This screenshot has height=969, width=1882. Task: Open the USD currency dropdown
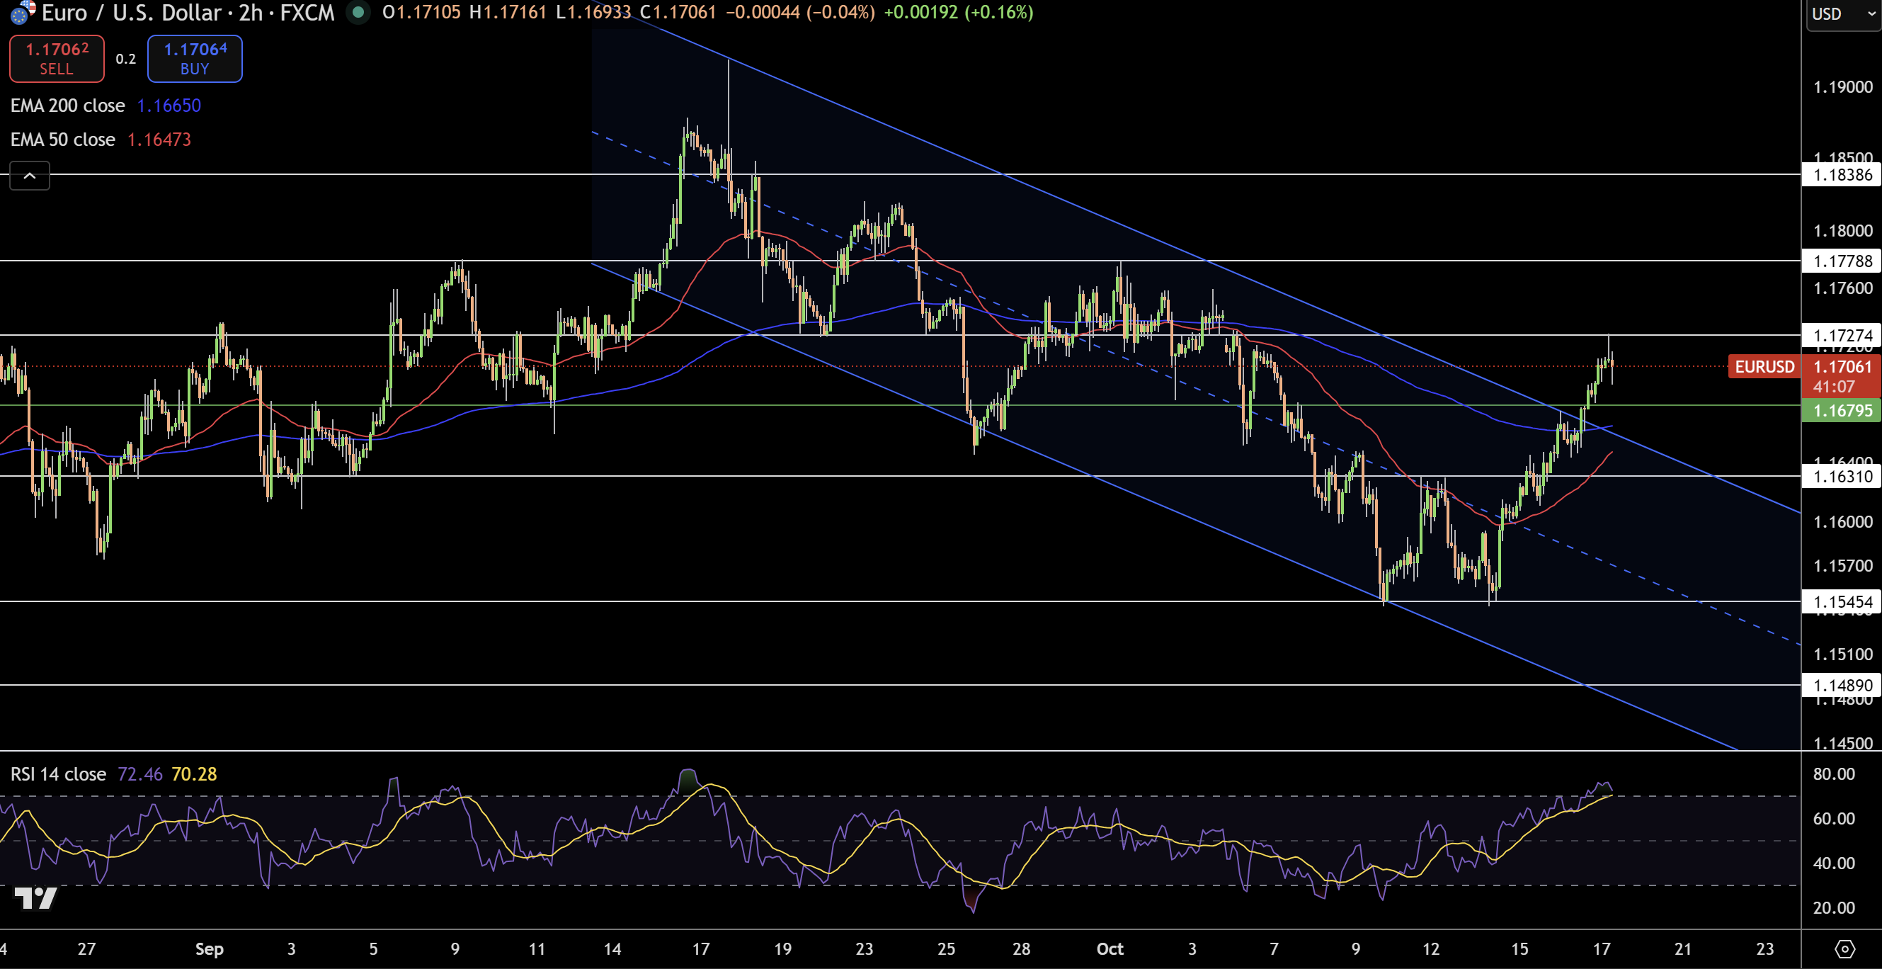(x=1842, y=14)
